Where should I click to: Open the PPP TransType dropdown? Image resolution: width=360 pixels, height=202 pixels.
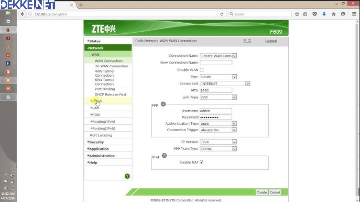(x=218, y=149)
